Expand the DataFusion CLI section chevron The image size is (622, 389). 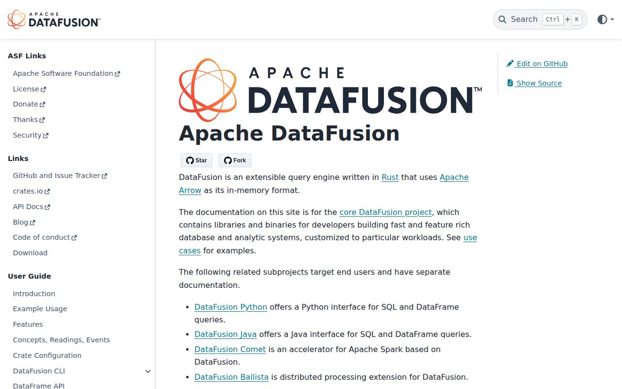tap(148, 371)
